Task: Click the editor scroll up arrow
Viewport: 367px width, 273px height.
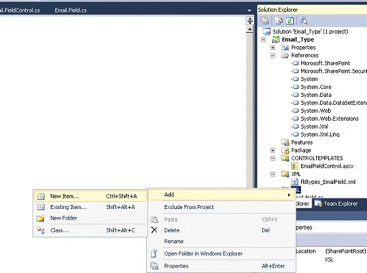Action: 250,29
